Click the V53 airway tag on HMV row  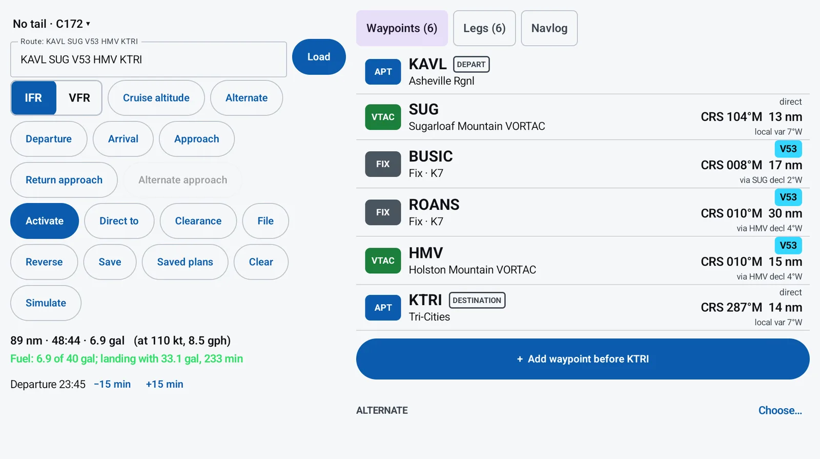coord(788,245)
